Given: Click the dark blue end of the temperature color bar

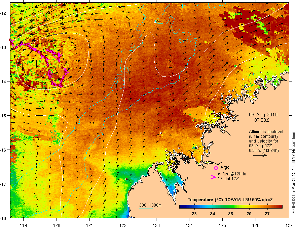Looking at the screenshot, I should coord(182,207).
